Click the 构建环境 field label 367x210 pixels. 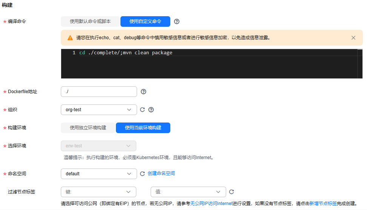(17, 128)
